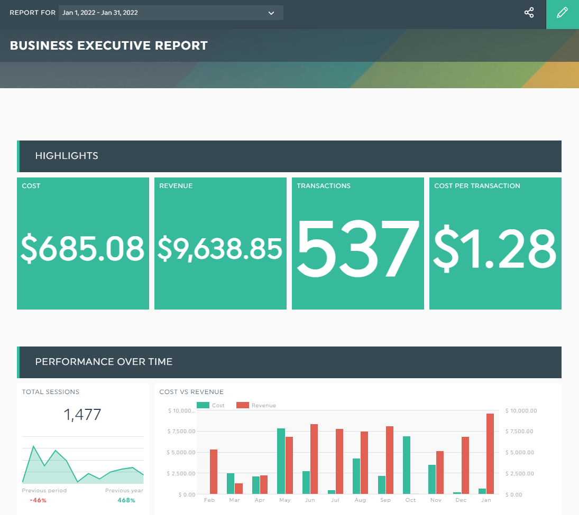
Task: Click the COST PER TRANSACTION tile
Action: (495, 243)
